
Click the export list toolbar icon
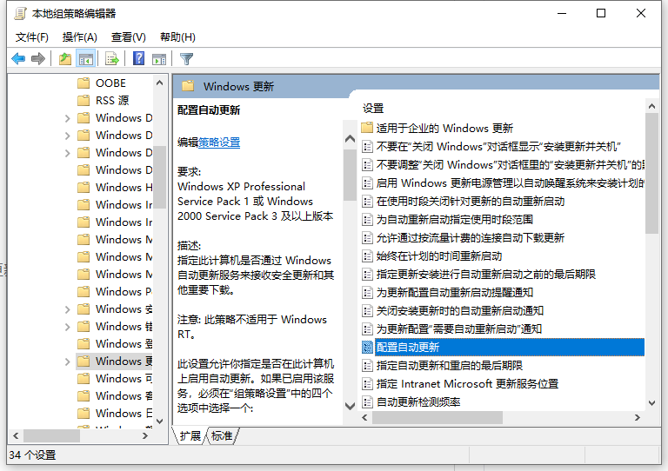[x=112, y=59]
